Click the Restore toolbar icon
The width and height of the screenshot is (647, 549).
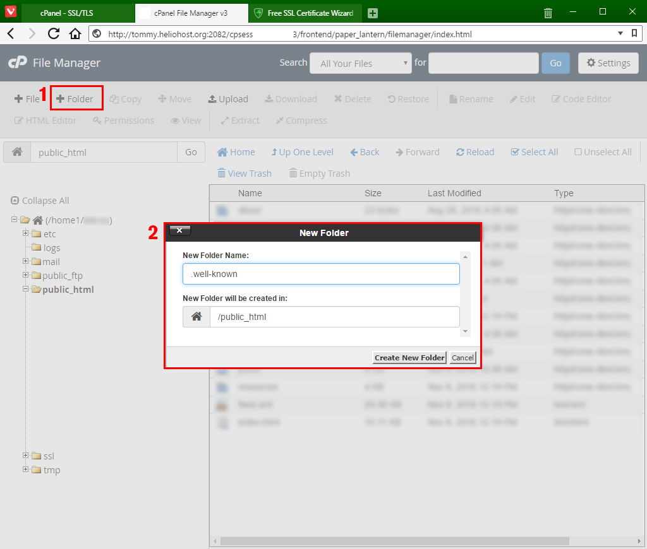[x=408, y=99]
